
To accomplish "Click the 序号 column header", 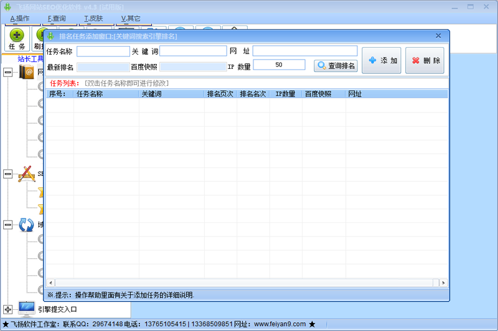I will [60, 94].
